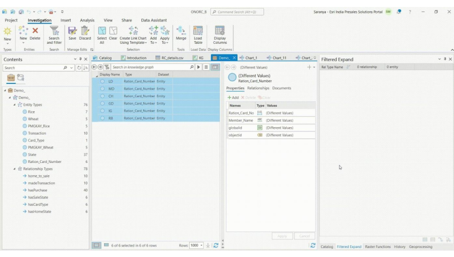Screen dimensions: 454x257
Task: Click the Search in knowledge graph field
Action: [x=147, y=66]
